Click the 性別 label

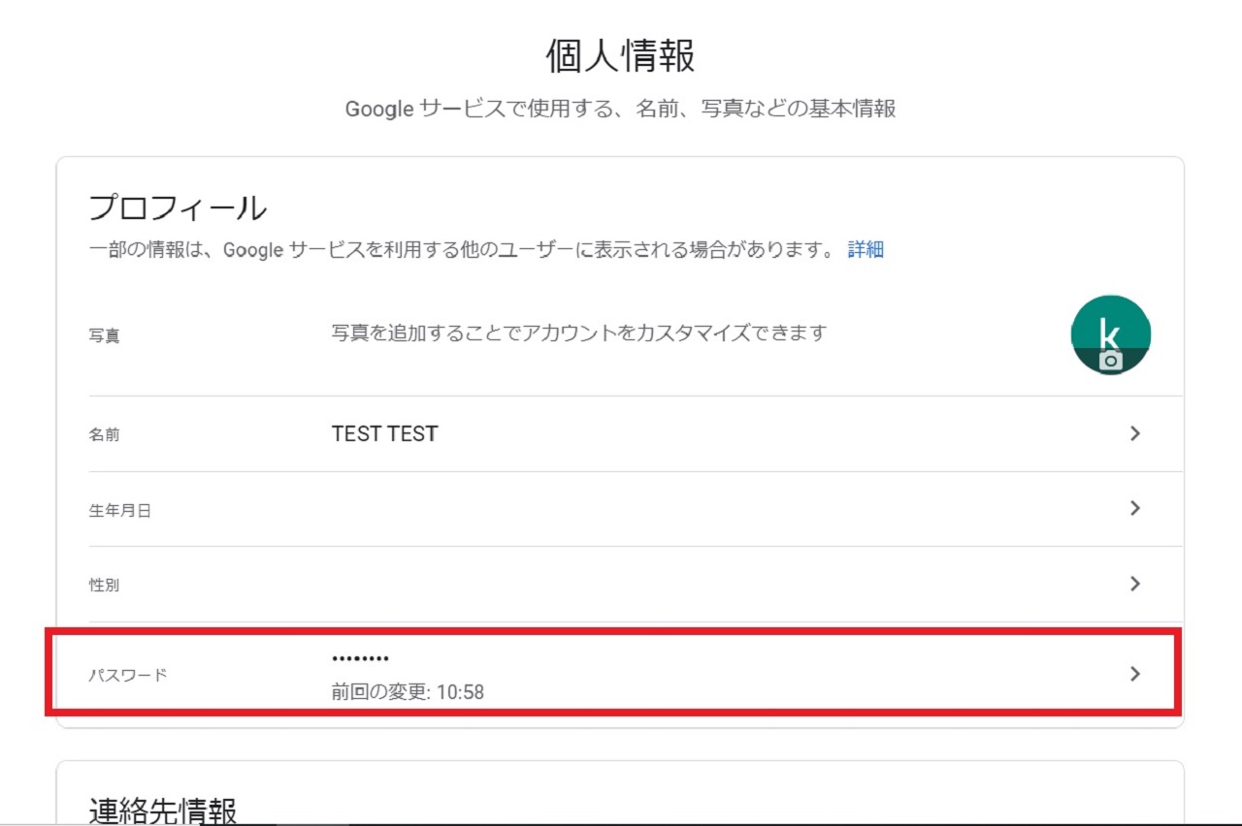[x=105, y=586]
